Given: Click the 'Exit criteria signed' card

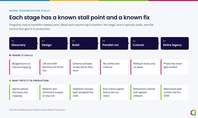Looking at the screenshot, I should point(114,92).
